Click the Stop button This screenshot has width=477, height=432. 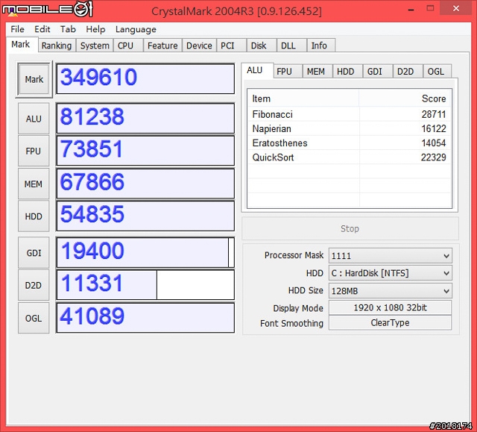(350, 228)
